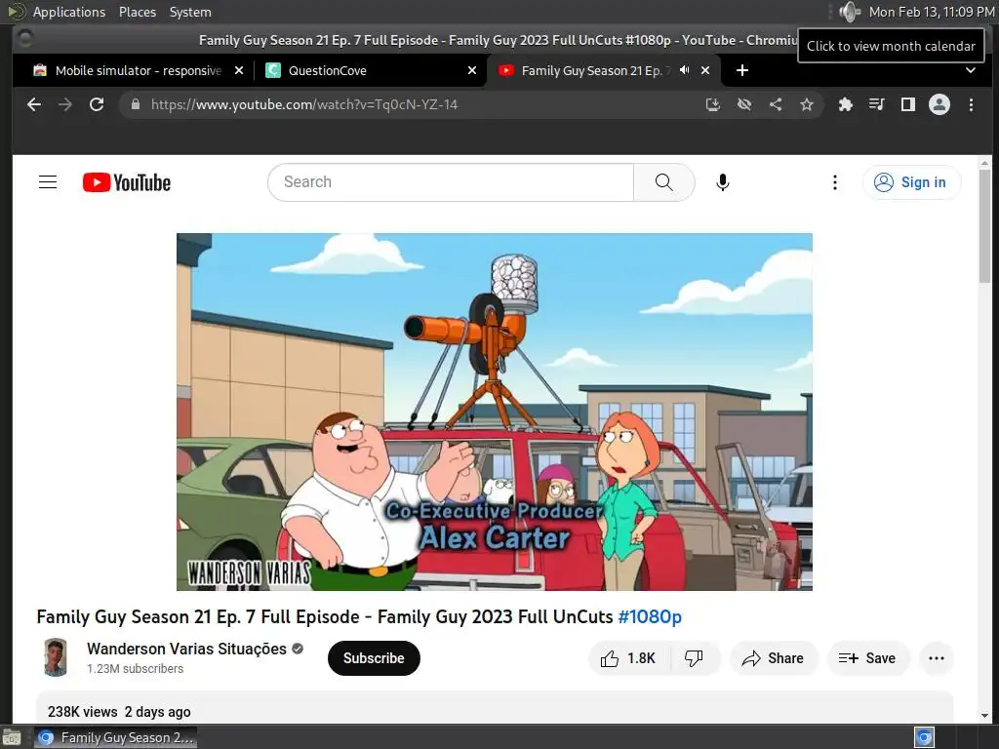
Task: Bookmark this page with the star icon
Action: (x=807, y=104)
